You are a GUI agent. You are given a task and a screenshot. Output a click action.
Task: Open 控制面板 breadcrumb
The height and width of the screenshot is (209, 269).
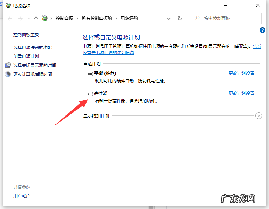[64, 18]
